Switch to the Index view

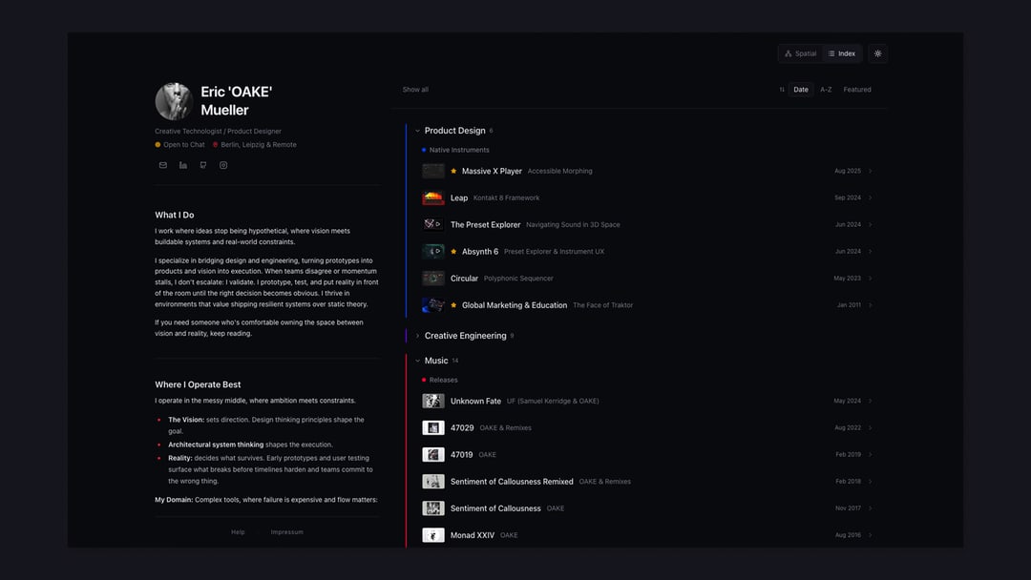[841, 53]
